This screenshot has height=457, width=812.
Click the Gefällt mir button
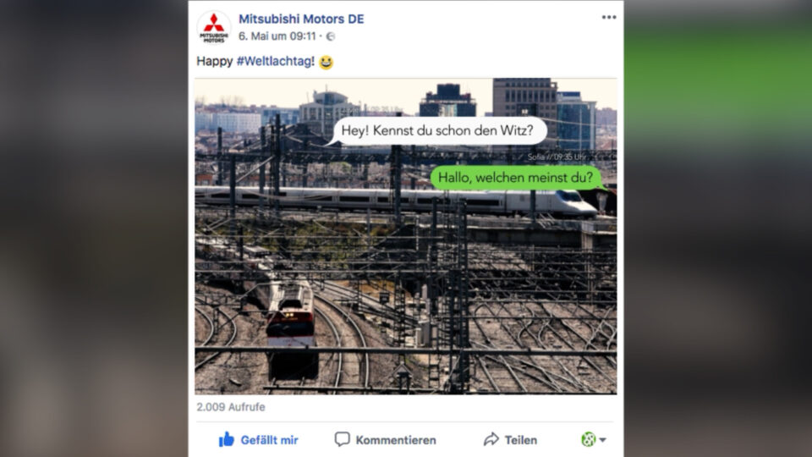pos(258,440)
